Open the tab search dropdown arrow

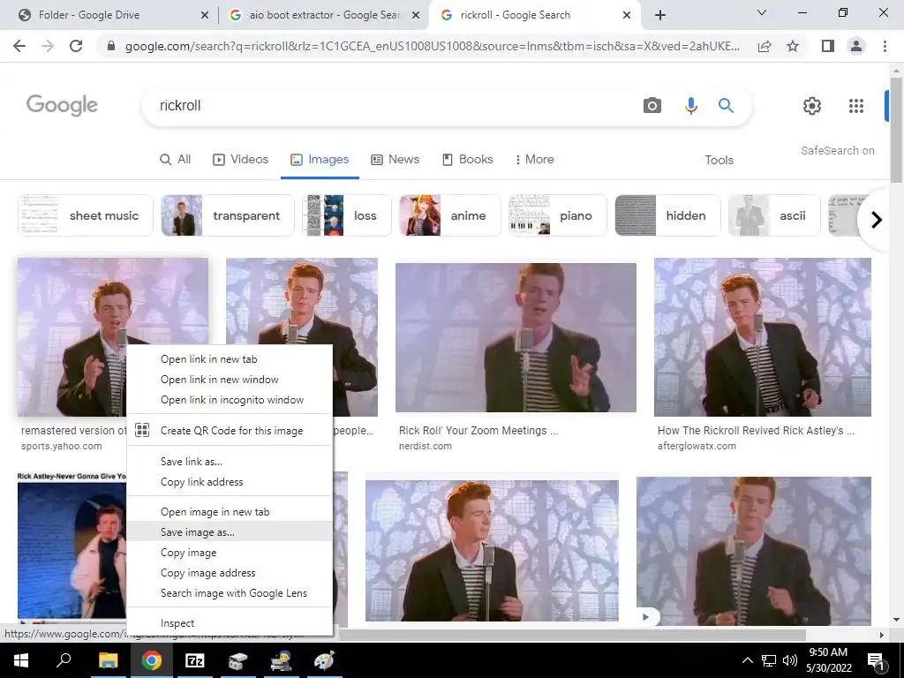pos(761,12)
